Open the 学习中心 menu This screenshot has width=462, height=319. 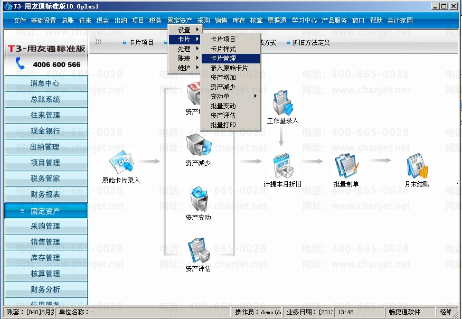tap(304, 21)
